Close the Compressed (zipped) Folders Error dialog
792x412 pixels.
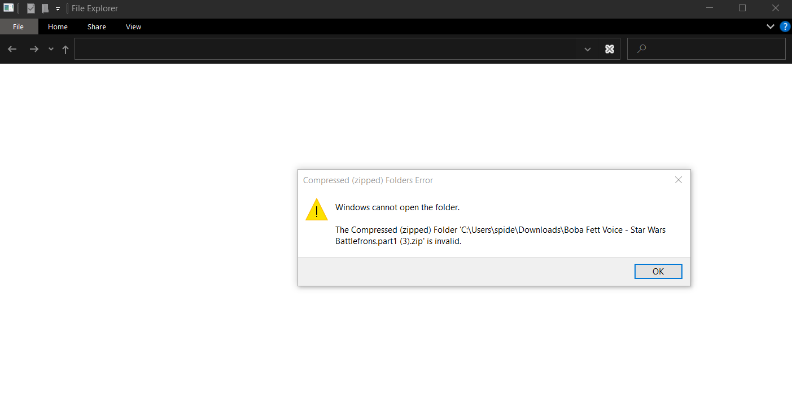point(679,180)
